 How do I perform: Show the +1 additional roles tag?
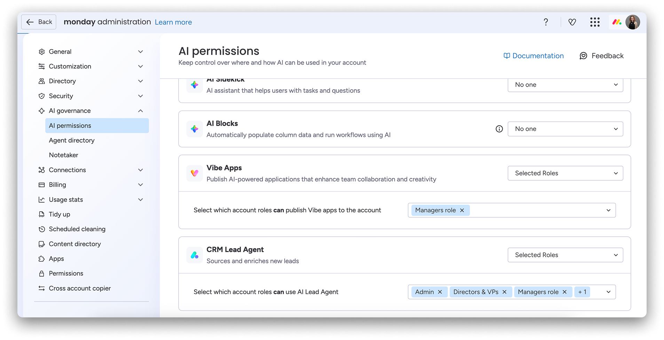(582, 292)
